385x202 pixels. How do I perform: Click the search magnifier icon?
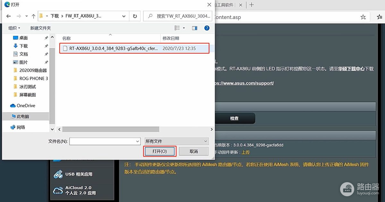point(150,16)
